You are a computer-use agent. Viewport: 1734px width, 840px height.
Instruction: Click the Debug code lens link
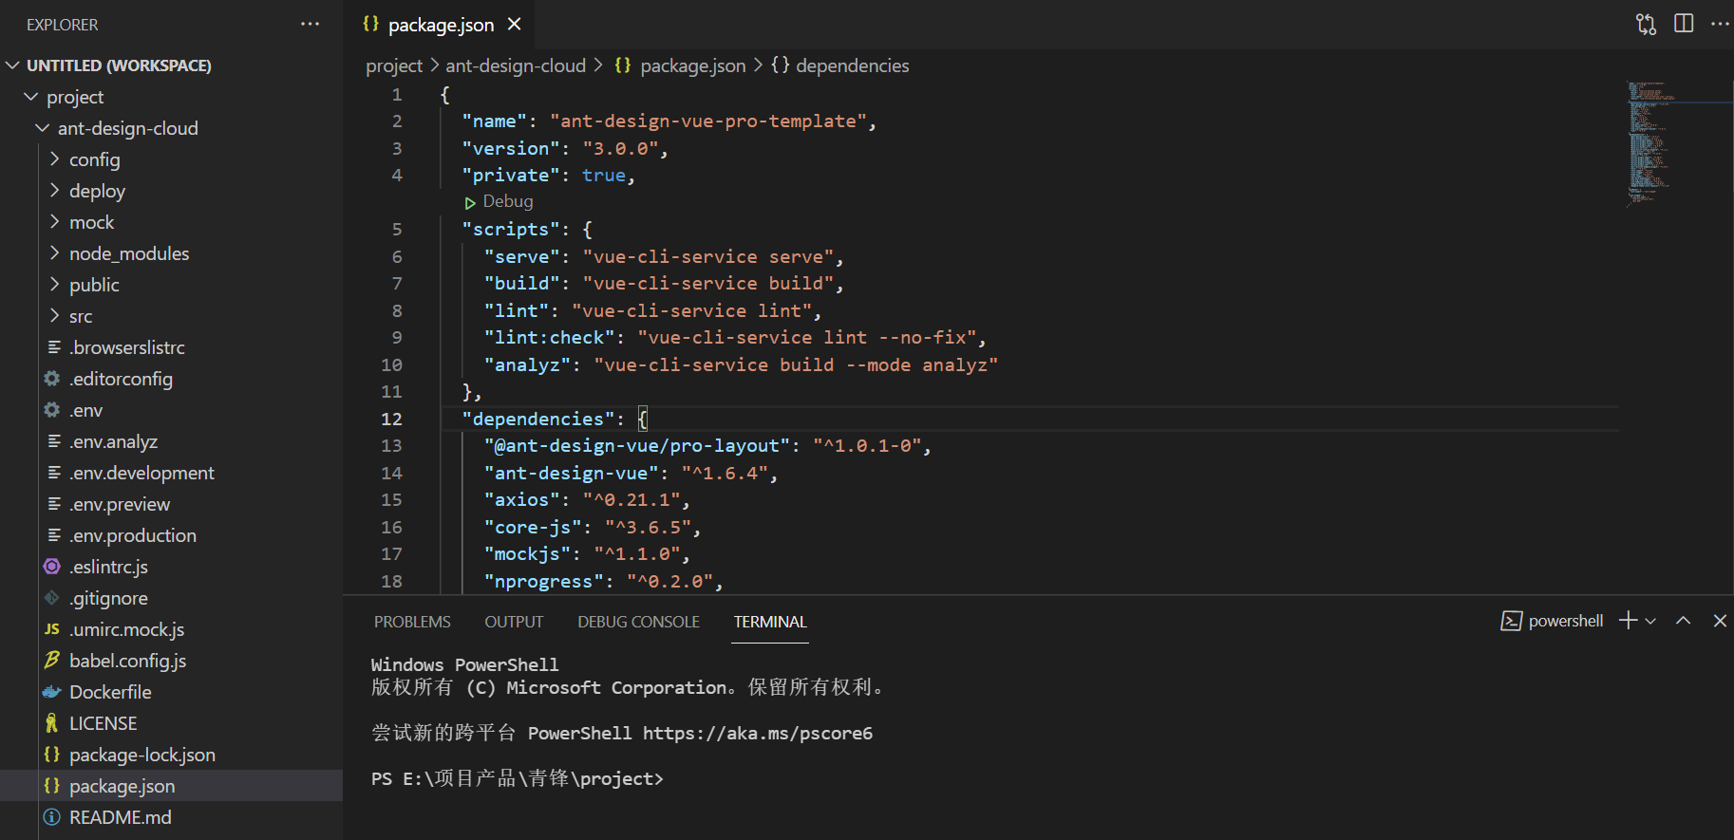click(x=508, y=201)
